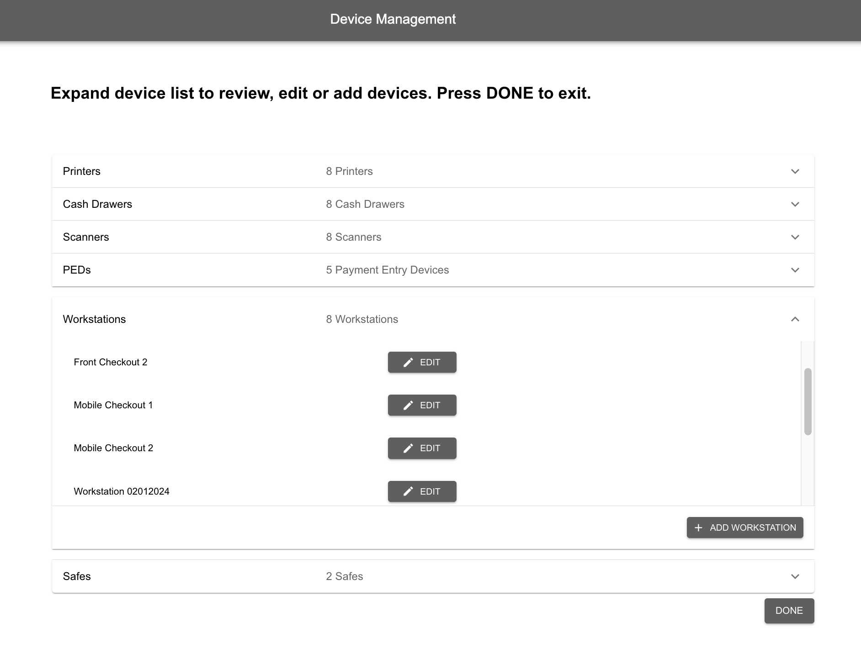Expand the Printers section chevron

795,171
